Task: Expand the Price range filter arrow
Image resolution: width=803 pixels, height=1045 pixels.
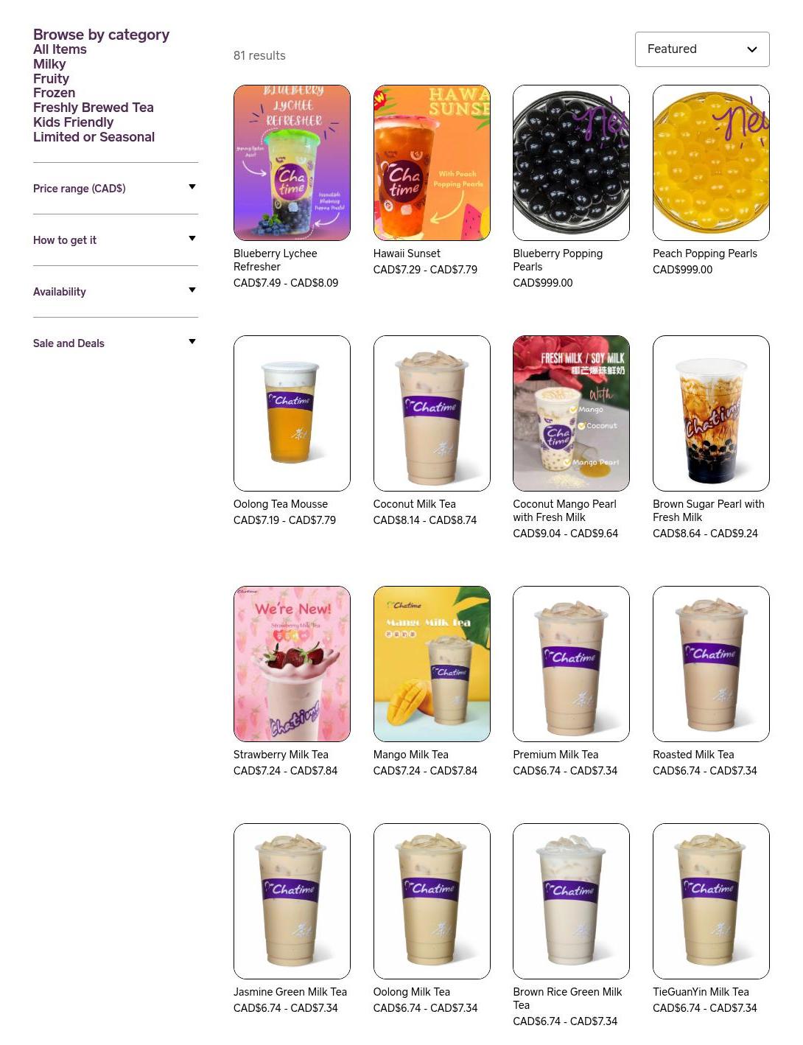Action: (x=192, y=187)
